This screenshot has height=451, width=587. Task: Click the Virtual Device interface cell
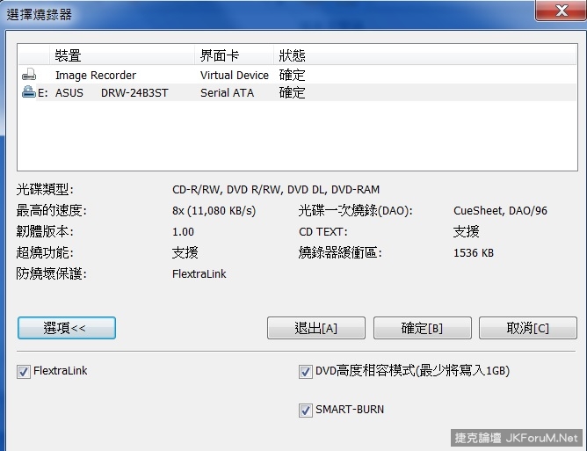[x=235, y=76]
